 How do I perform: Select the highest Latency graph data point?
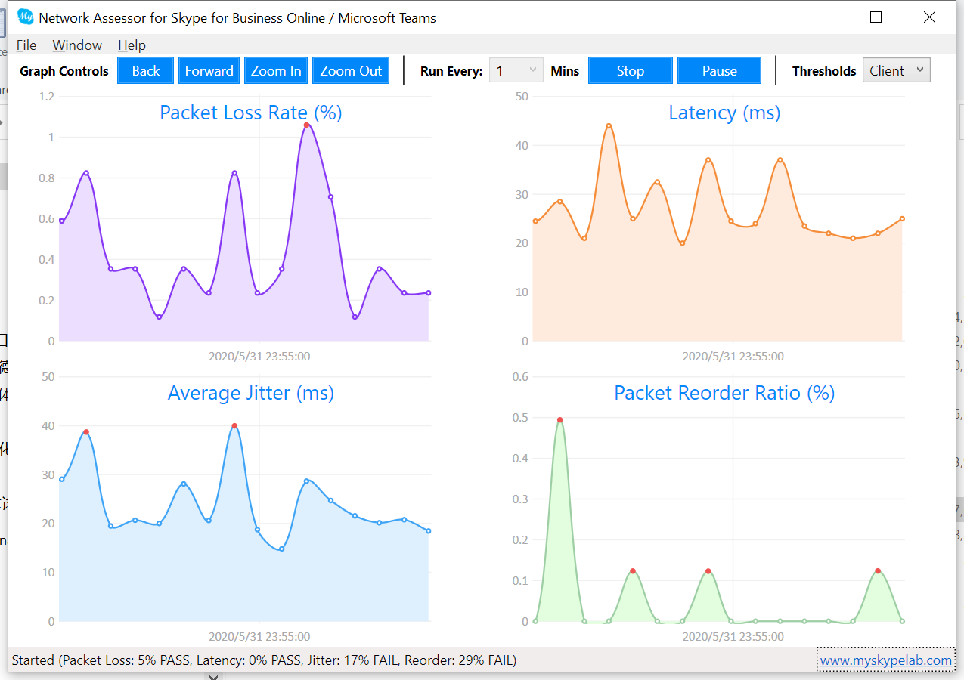(x=609, y=126)
